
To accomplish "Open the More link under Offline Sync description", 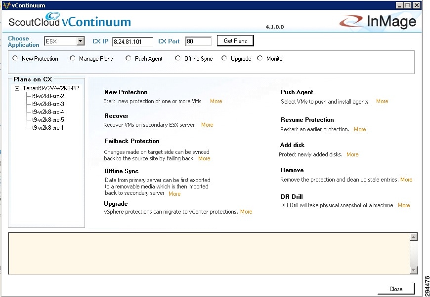I will 174,194.
